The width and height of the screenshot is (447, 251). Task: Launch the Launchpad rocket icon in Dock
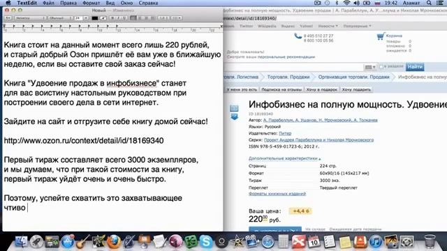[36, 242]
